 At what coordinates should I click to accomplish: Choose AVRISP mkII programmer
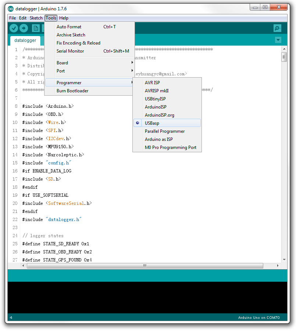167,91
